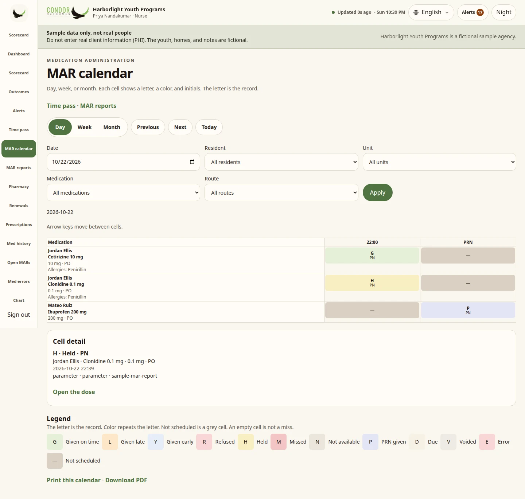Open Alerts in the sidebar
The width and height of the screenshot is (525, 499).
(19, 111)
